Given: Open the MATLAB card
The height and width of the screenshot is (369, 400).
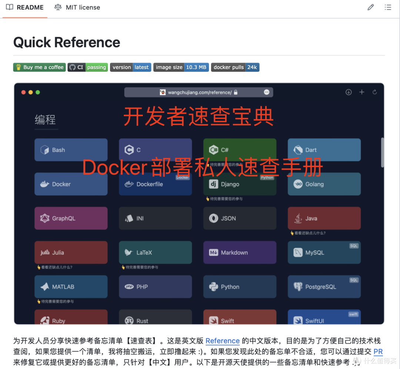Looking at the screenshot, I should tap(71, 287).
